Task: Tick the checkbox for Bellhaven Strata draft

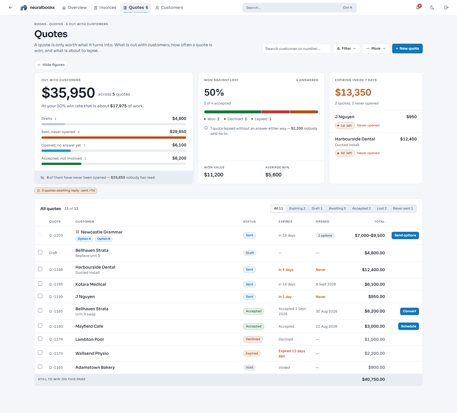Action: [x=40, y=252]
